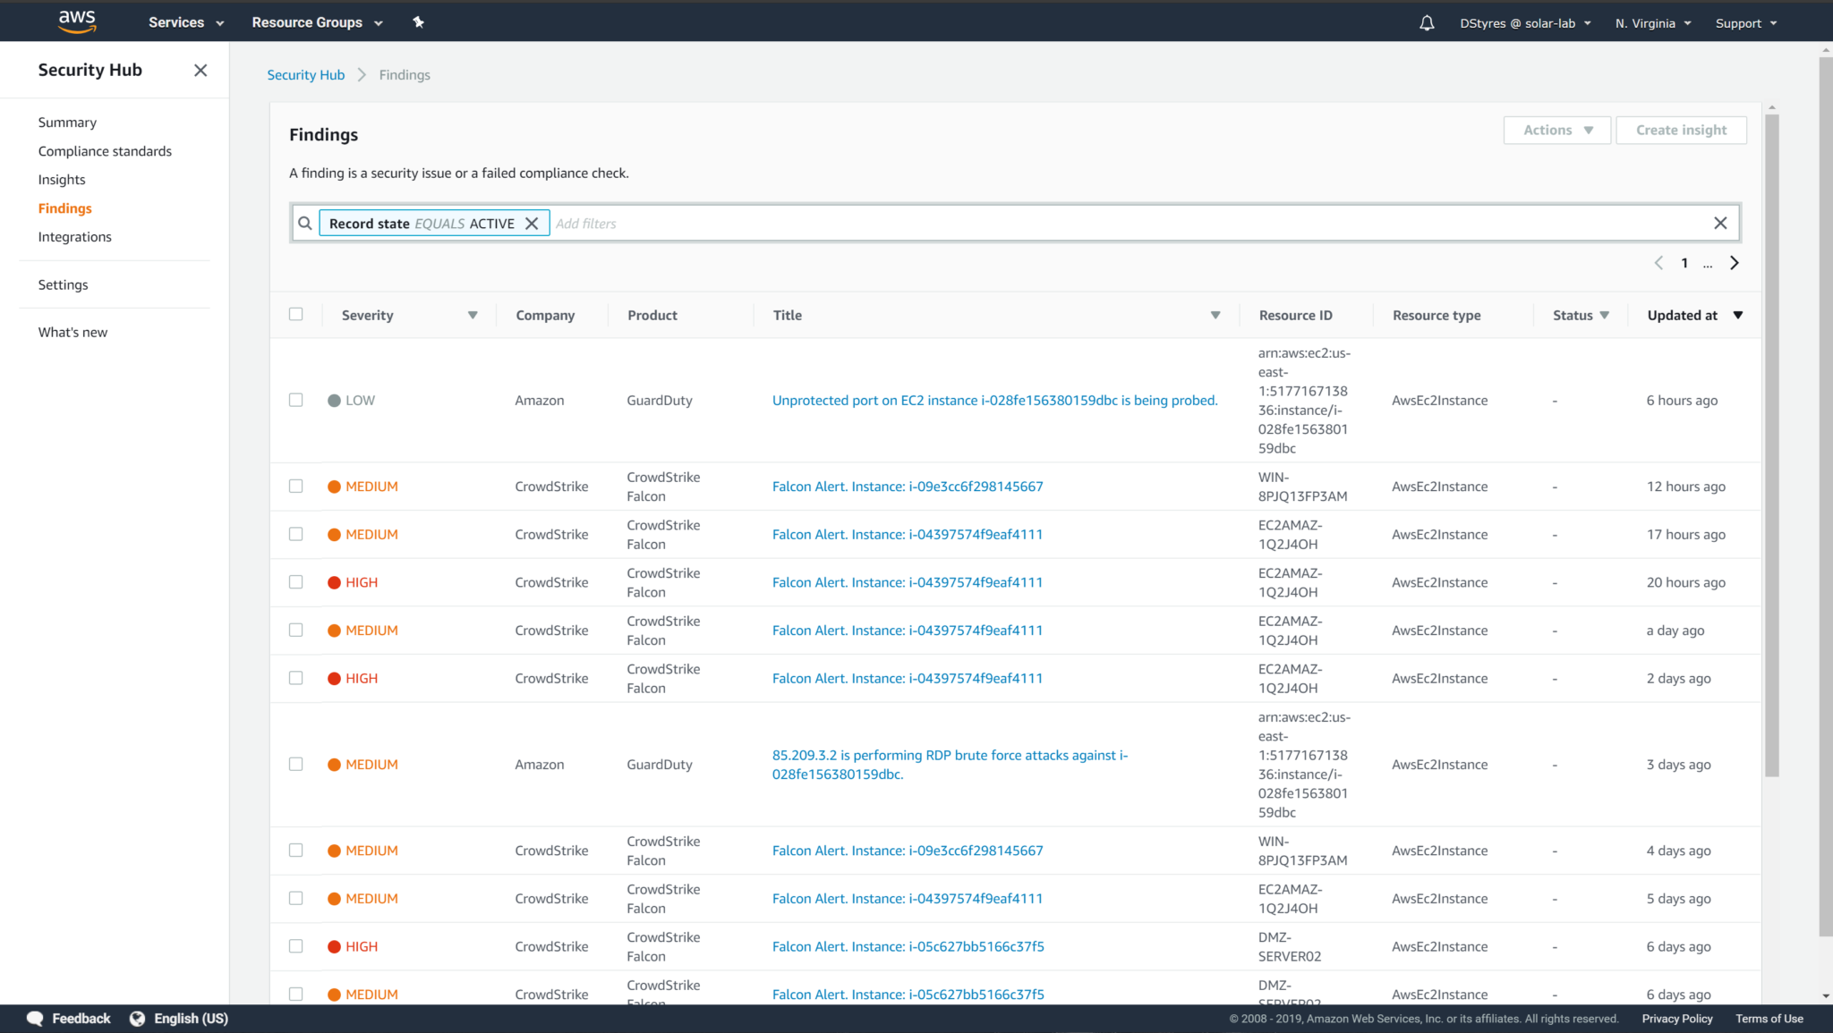Open the Services menu
Screen dimensions: 1833x1033
point(178,22)
